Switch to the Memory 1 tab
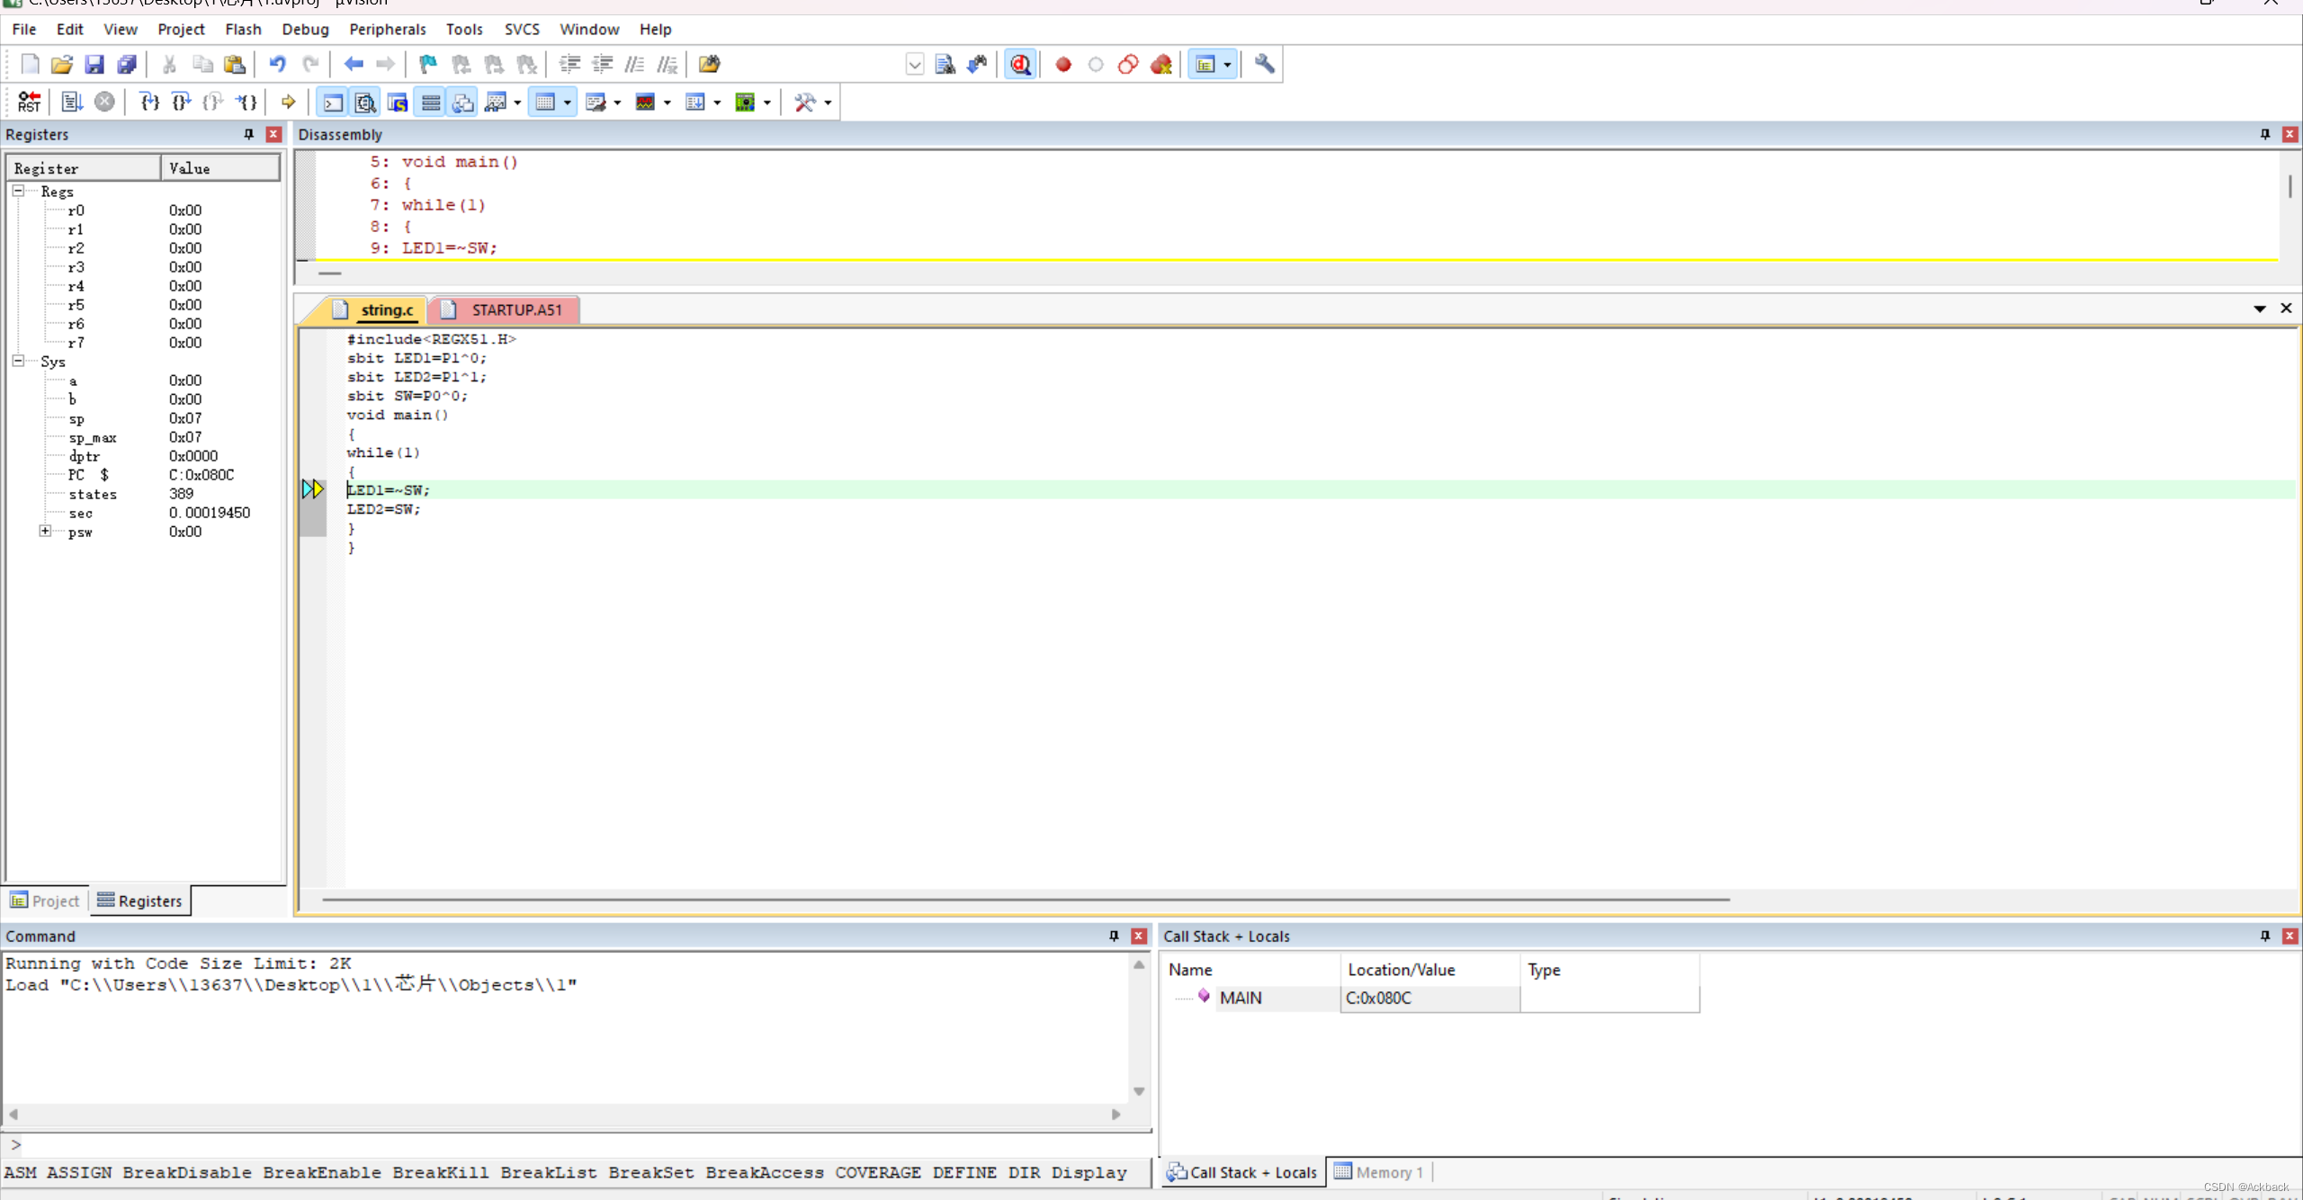Screen dimensions: 2303x1200 click(1380, 1171)
